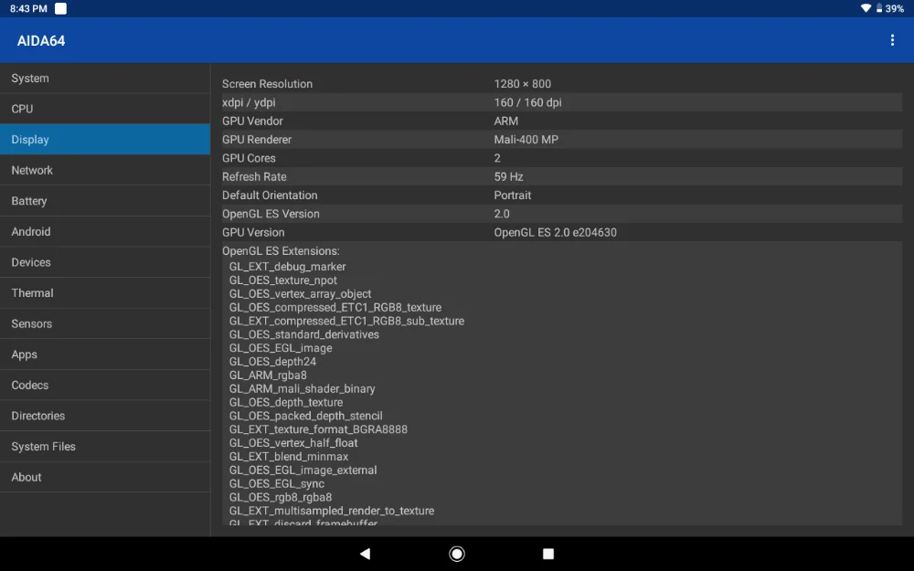Tap the Wi-Fi status icon
914x571 pixels.
866,8
